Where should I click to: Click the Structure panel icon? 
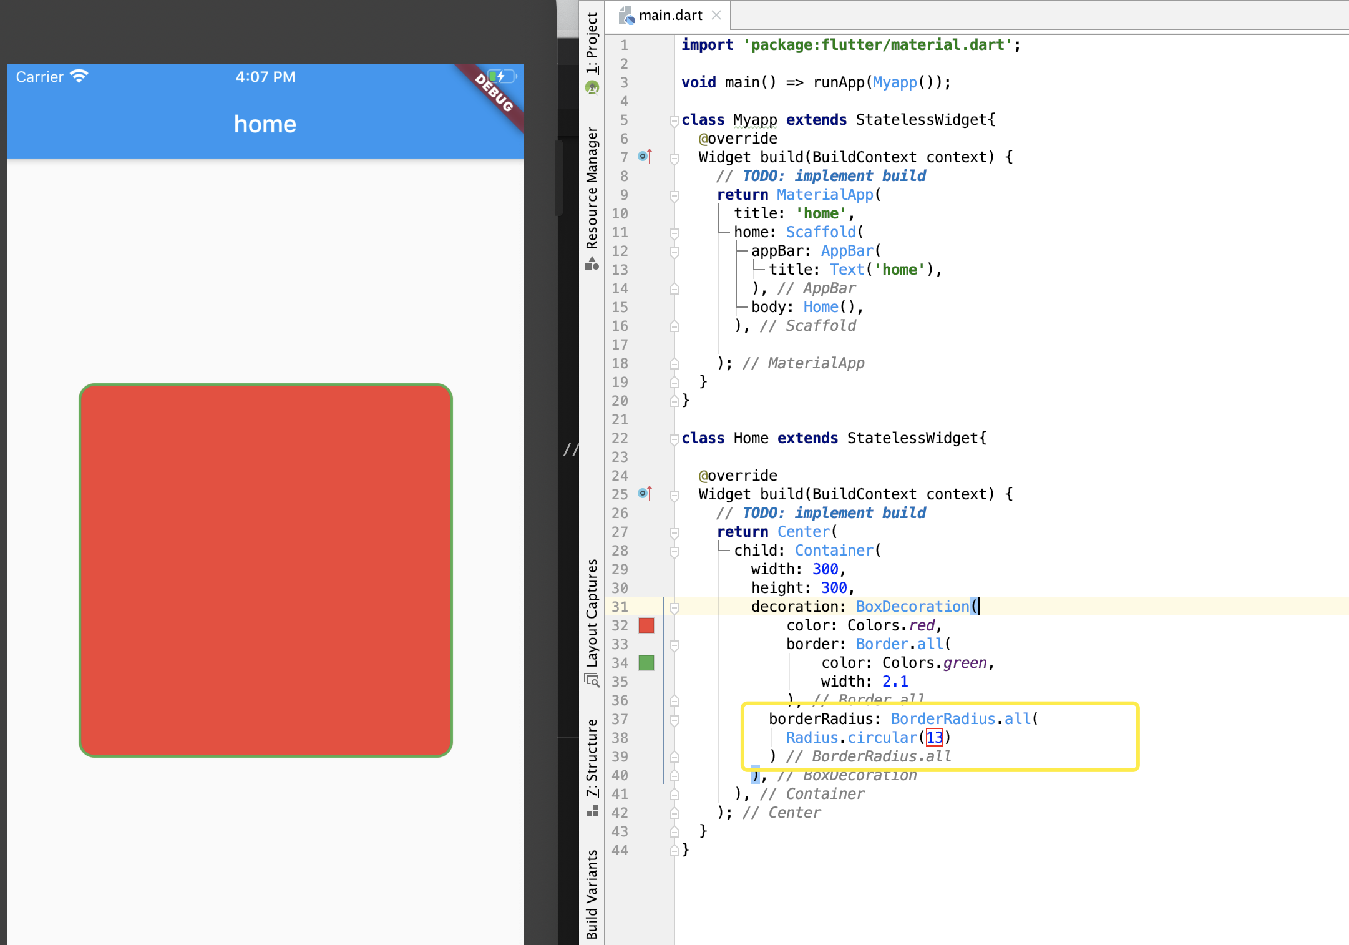pyautogui.click(x=592, y=811)
